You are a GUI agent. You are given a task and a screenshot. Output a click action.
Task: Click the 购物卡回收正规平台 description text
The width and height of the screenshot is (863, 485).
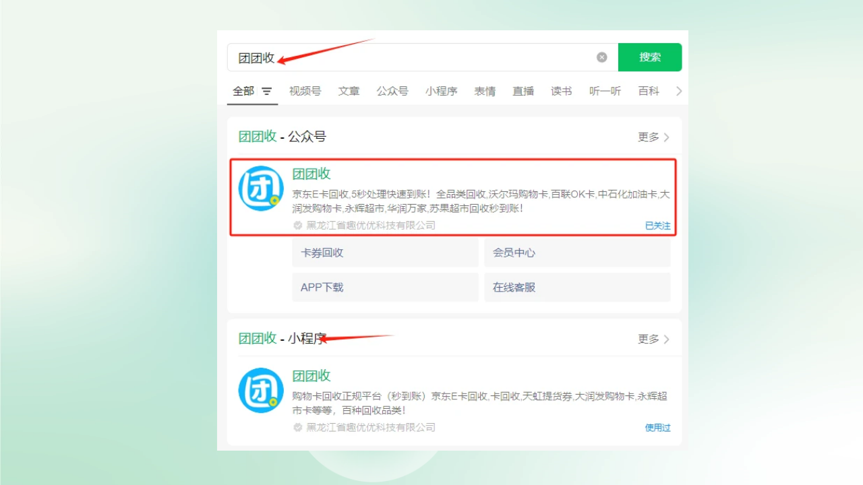(479, 403)
